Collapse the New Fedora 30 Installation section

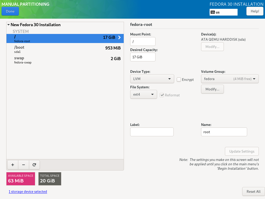coord(9,25)
